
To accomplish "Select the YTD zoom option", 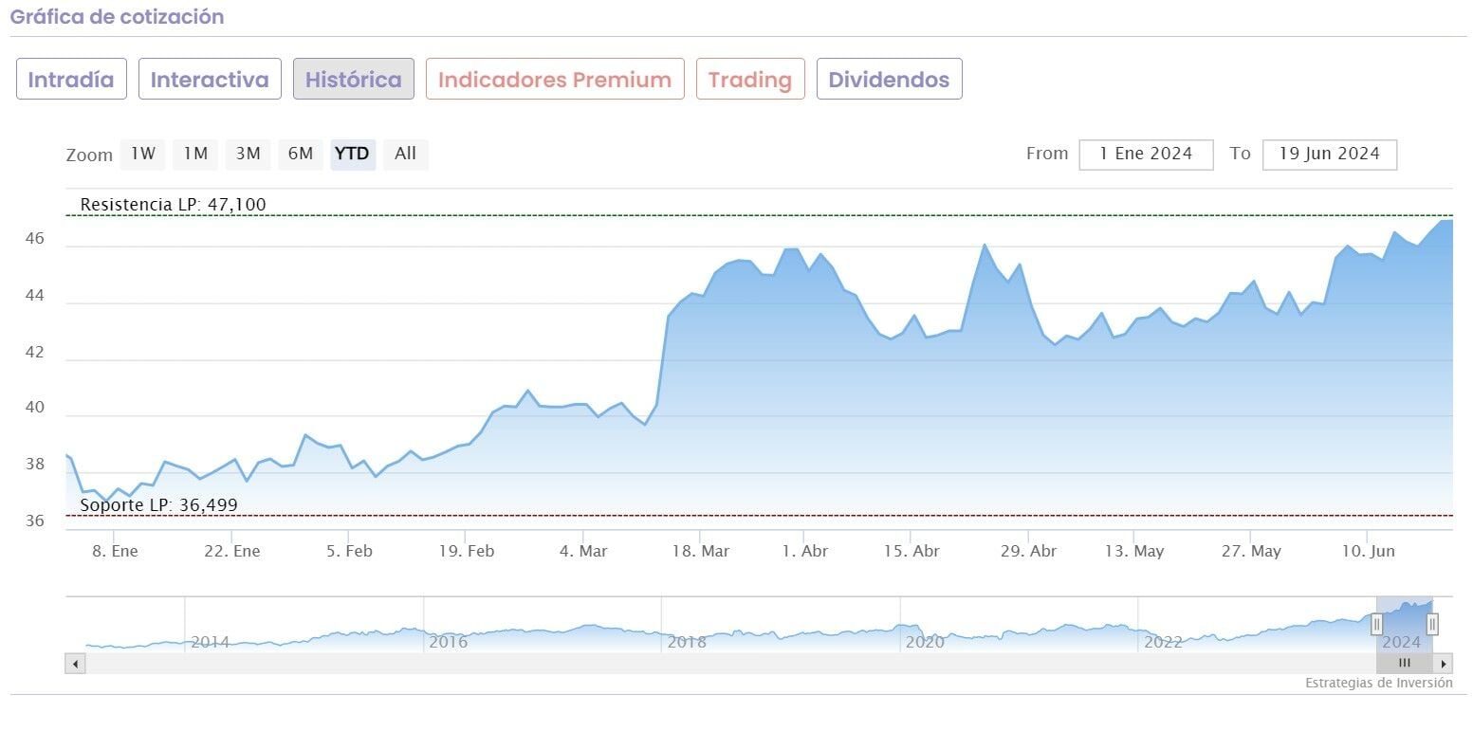I will 353,154.
